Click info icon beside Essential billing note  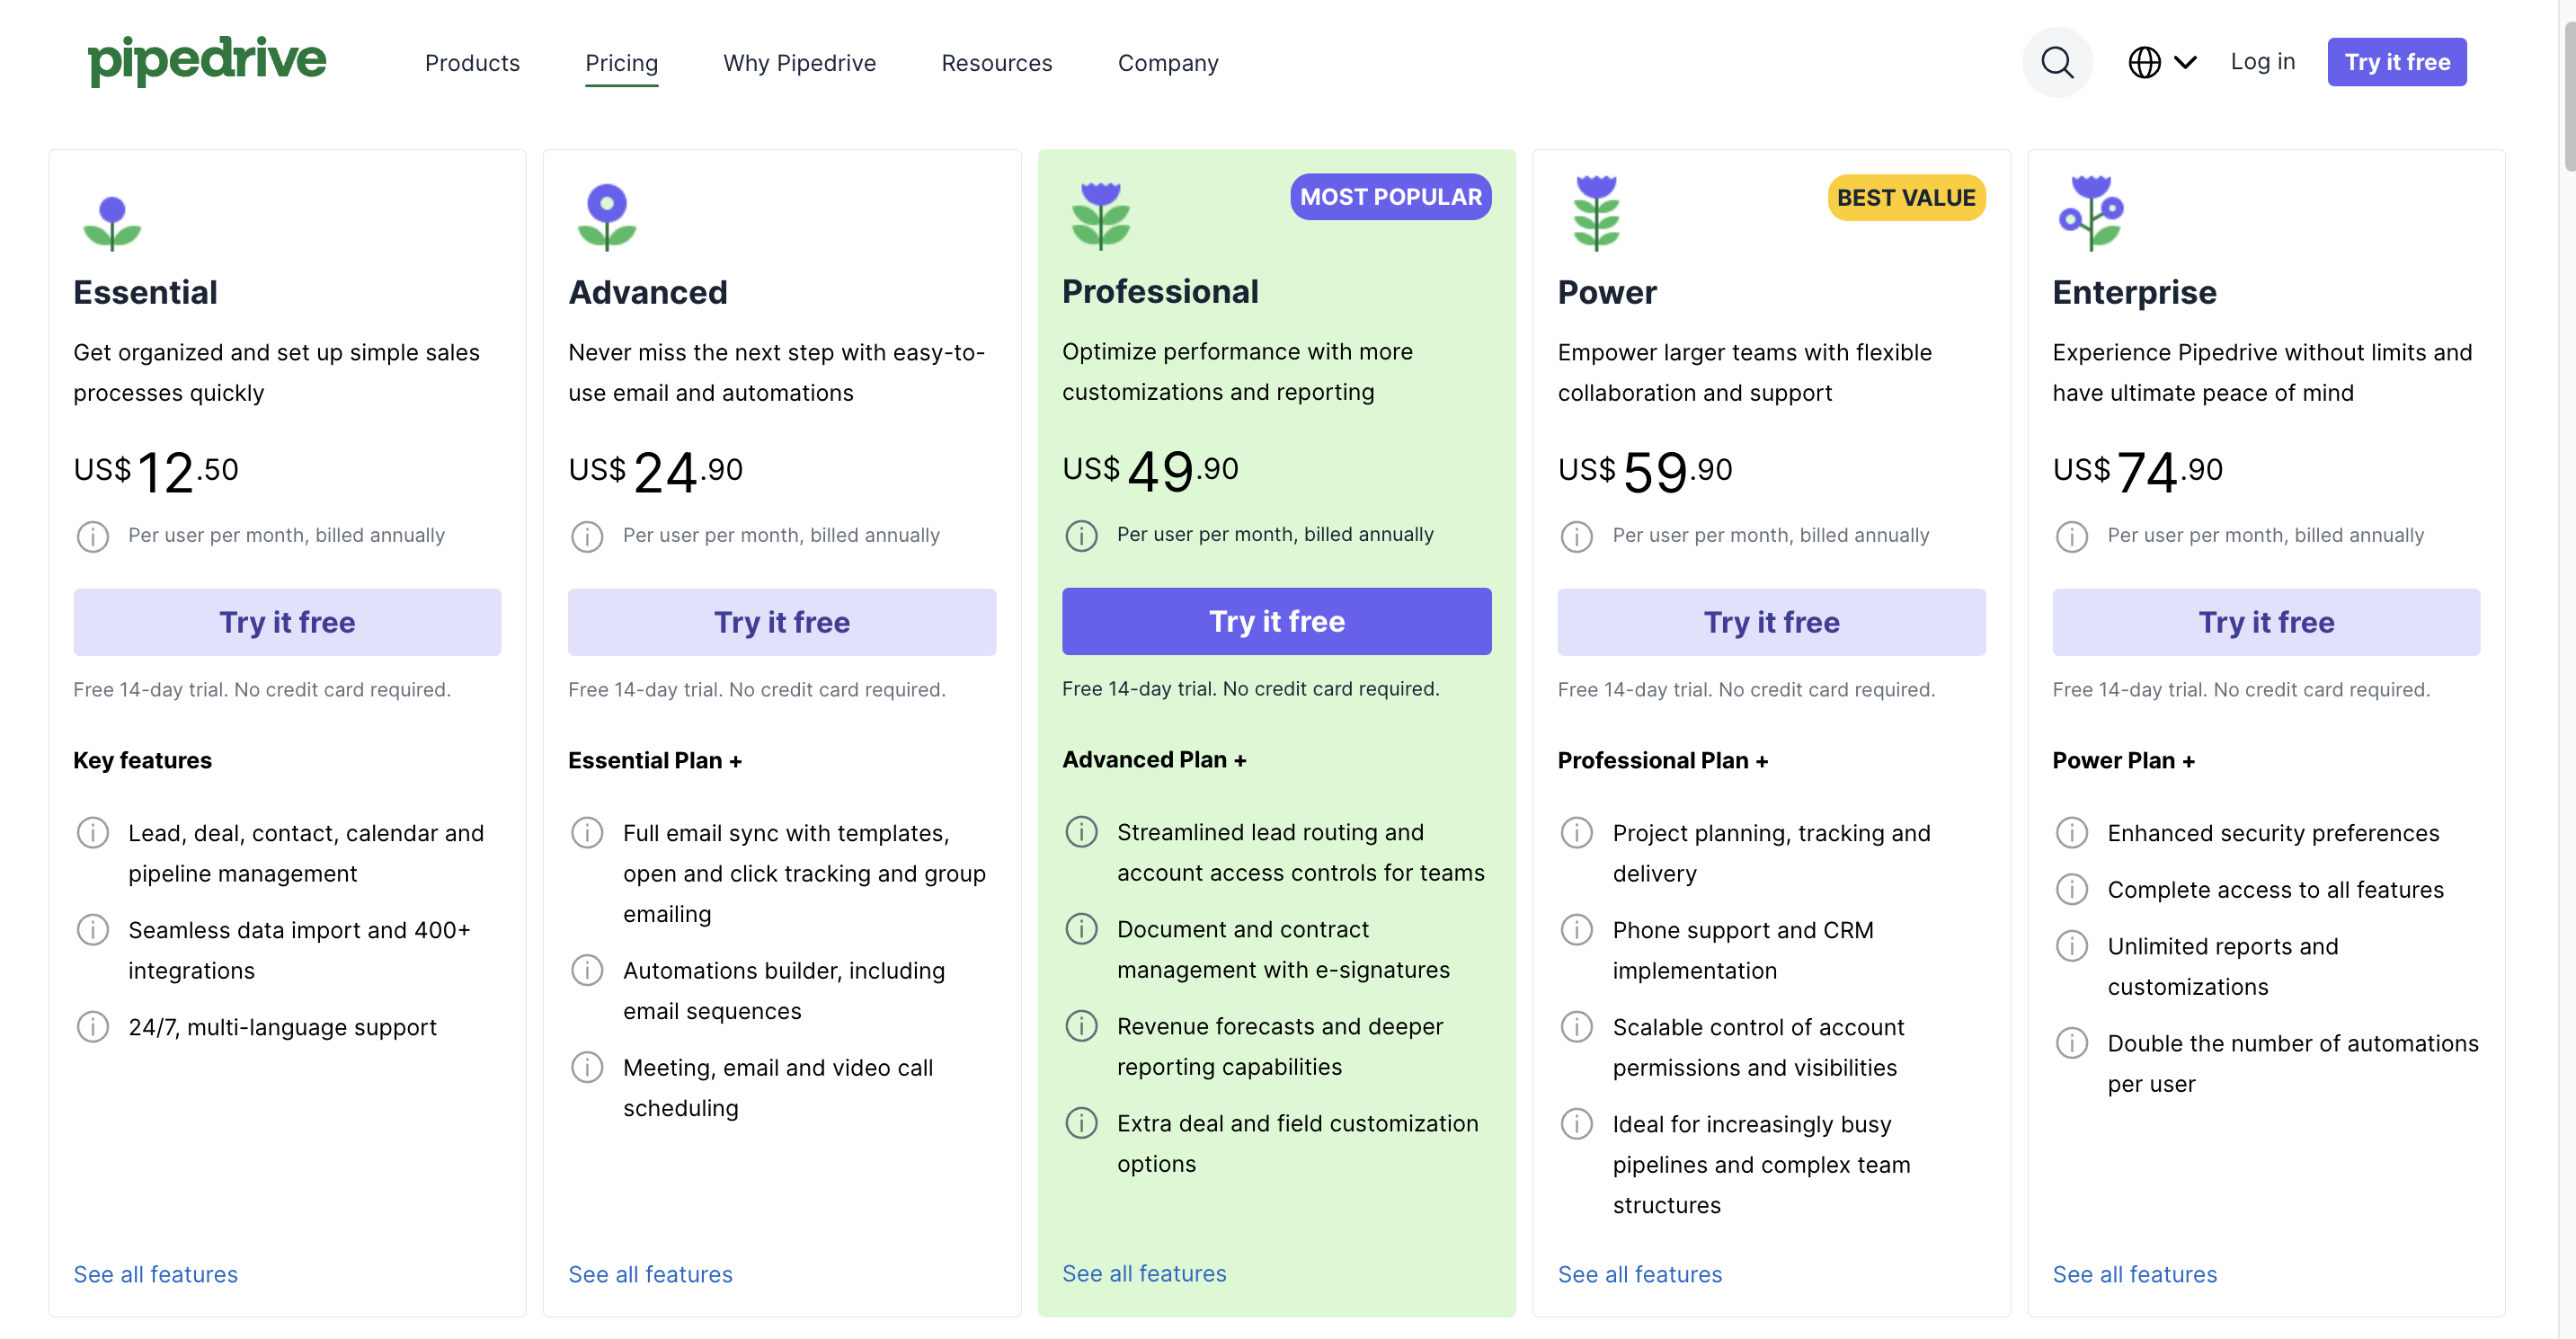point(93,536)
